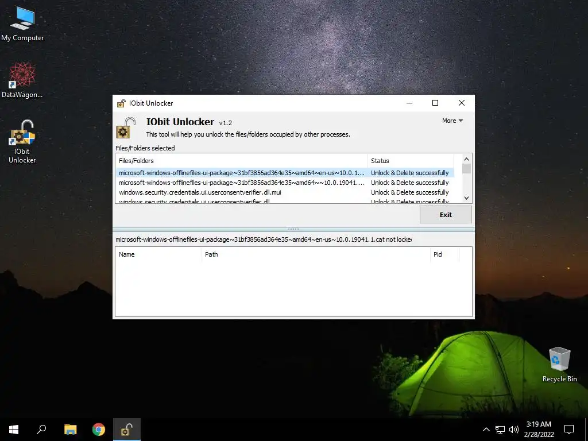Screen dimensions: 588x441
Task: Open the volume speaker tray icon
Action: tap(514, 430)
